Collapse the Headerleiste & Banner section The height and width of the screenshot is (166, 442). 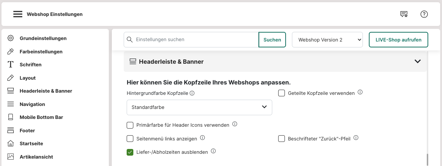click(417, 62)
